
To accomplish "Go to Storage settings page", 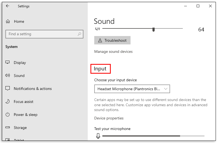I will pos(20,128).
